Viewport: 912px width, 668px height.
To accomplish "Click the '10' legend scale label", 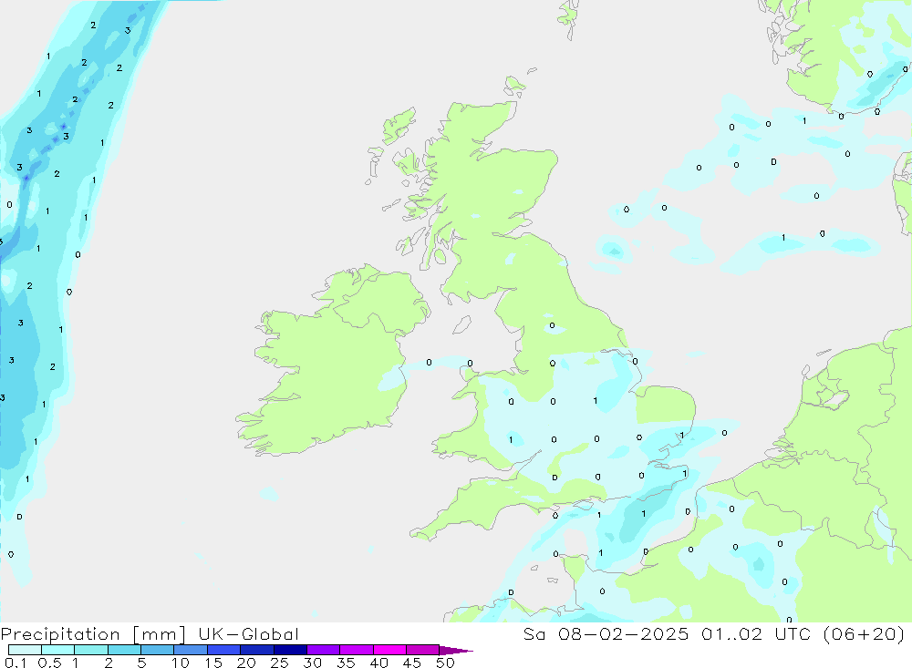I will click(181, 663).
